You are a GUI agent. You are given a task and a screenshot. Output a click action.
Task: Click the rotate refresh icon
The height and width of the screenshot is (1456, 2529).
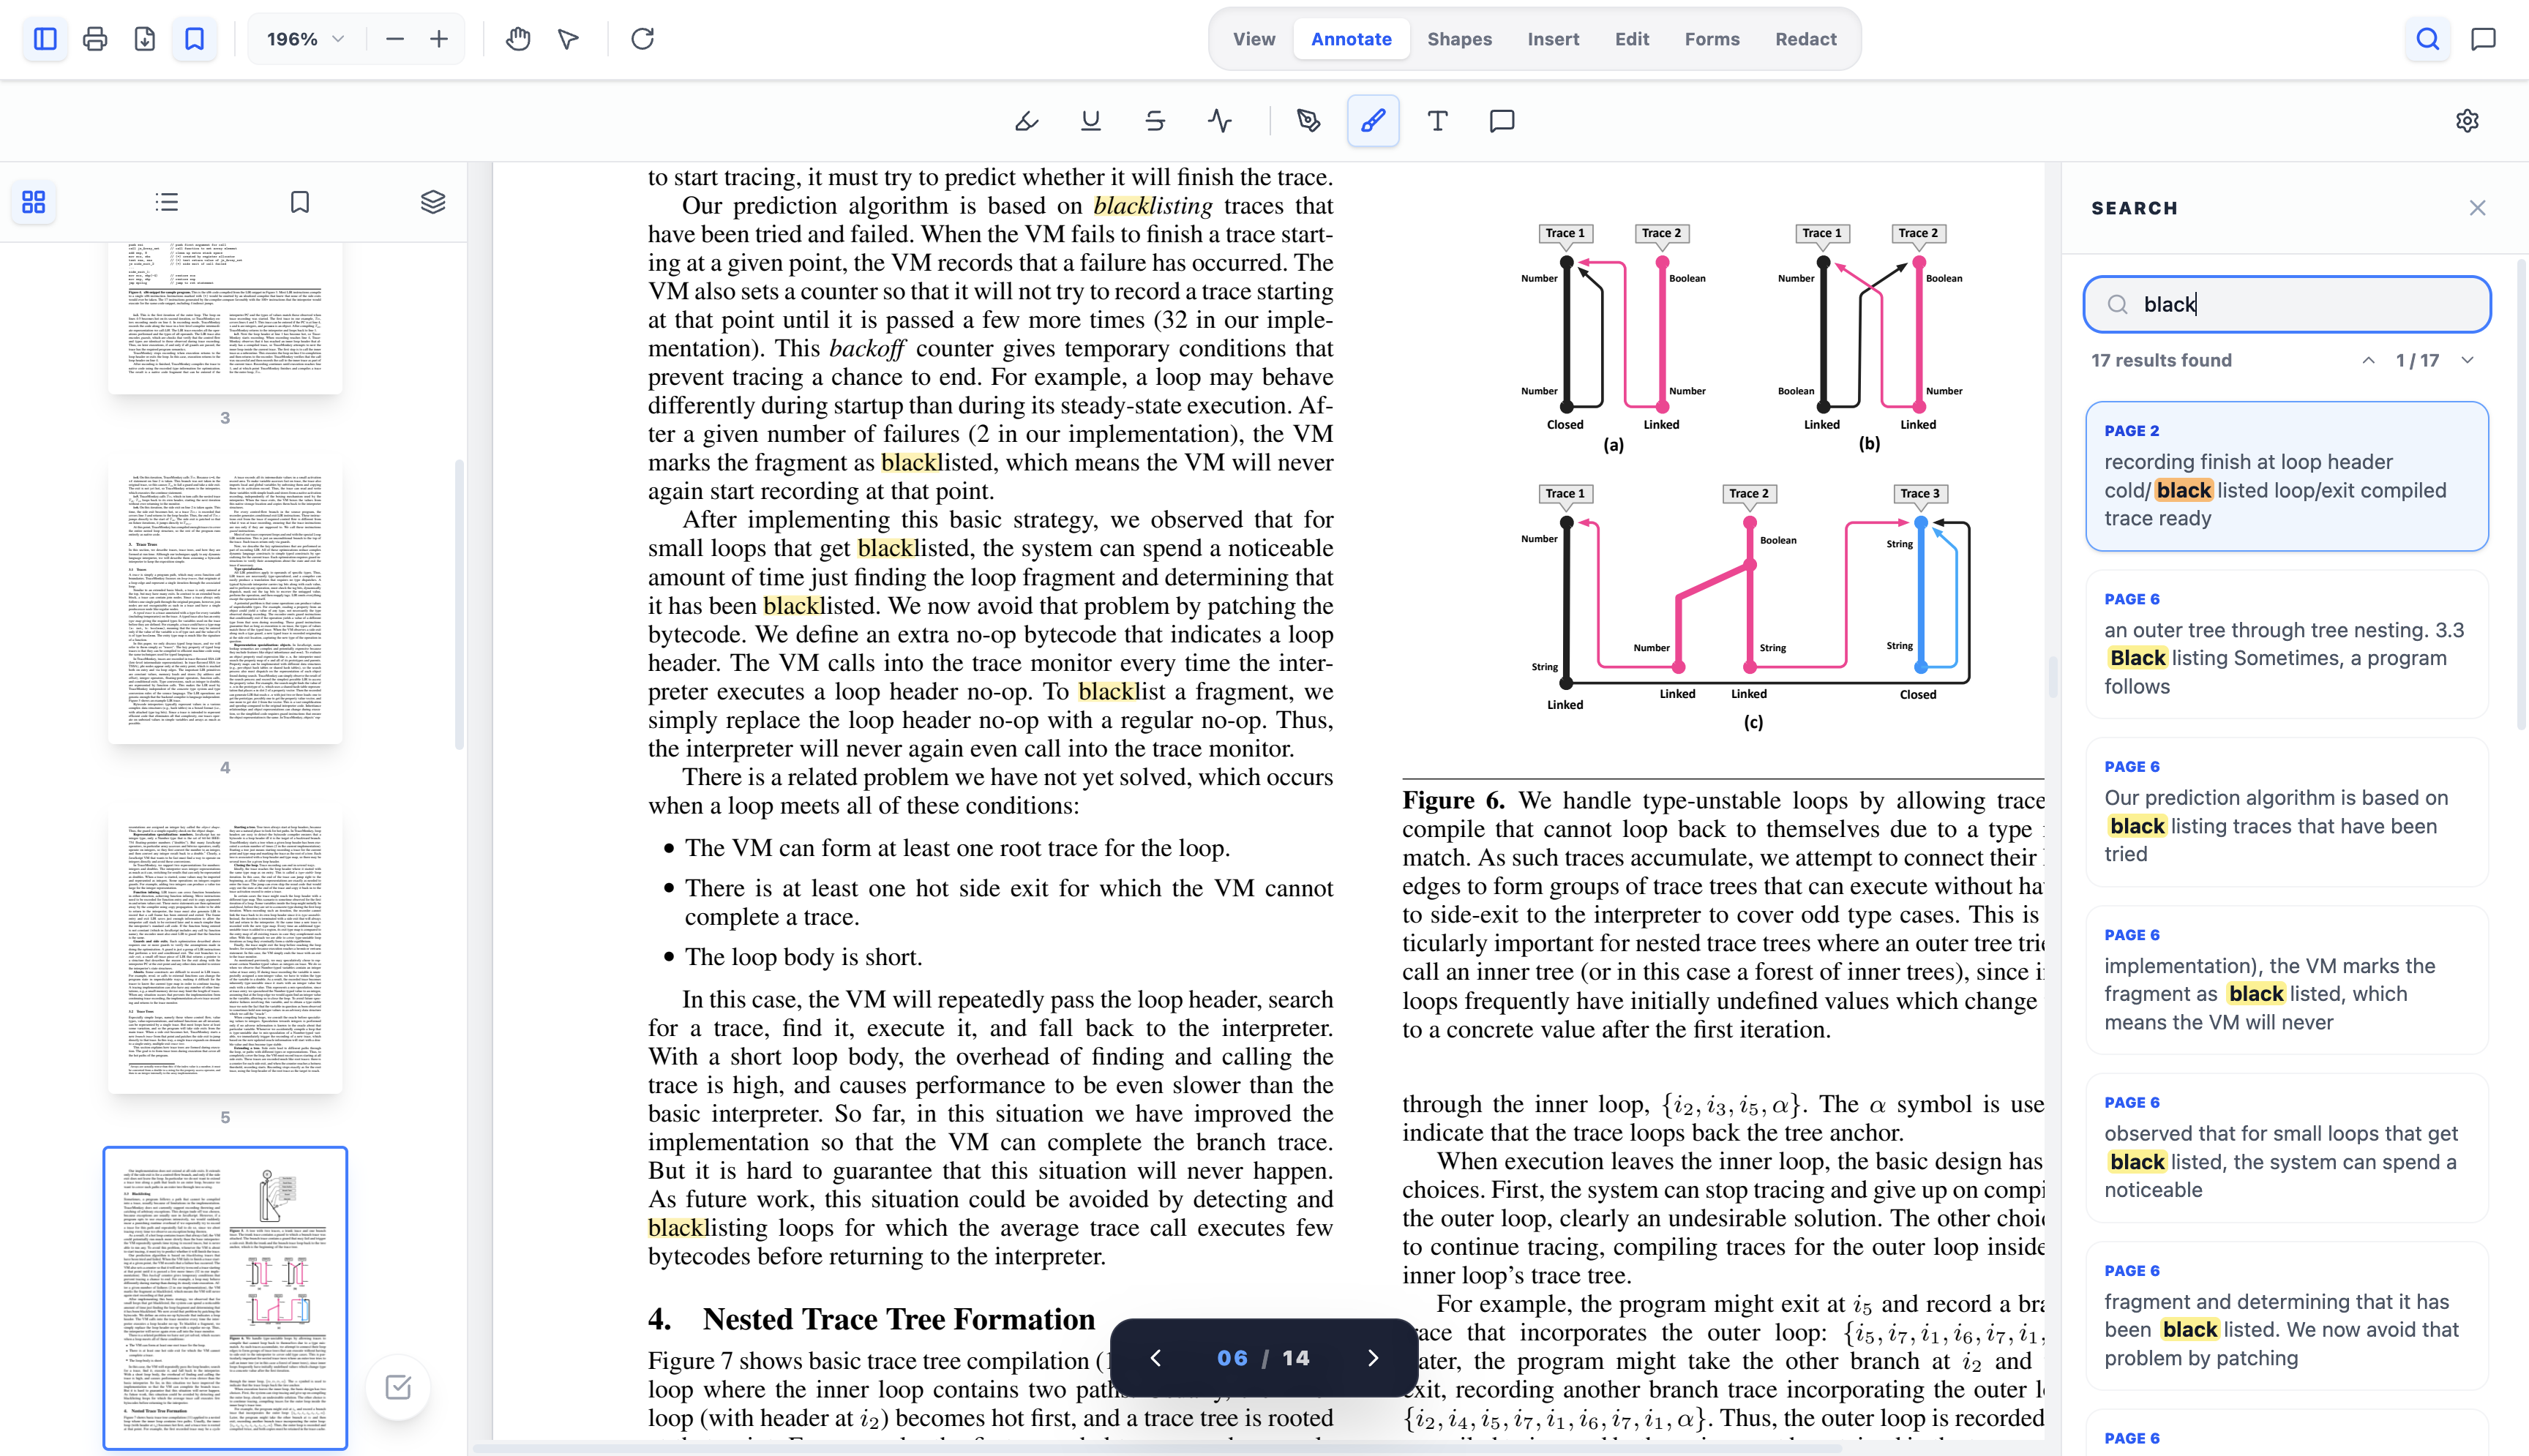642,39
